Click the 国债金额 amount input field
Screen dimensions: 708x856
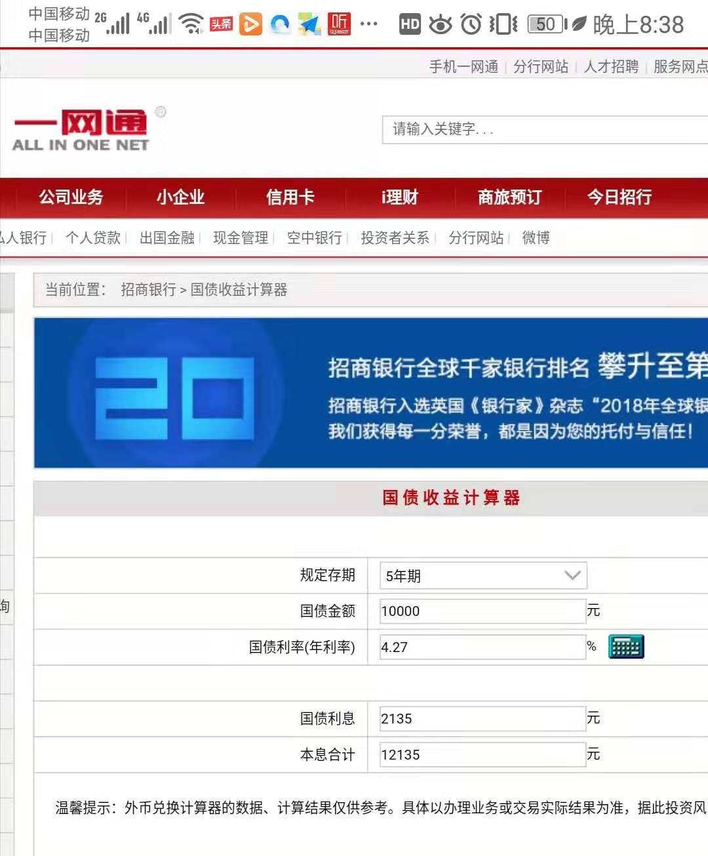pos(482,611)
